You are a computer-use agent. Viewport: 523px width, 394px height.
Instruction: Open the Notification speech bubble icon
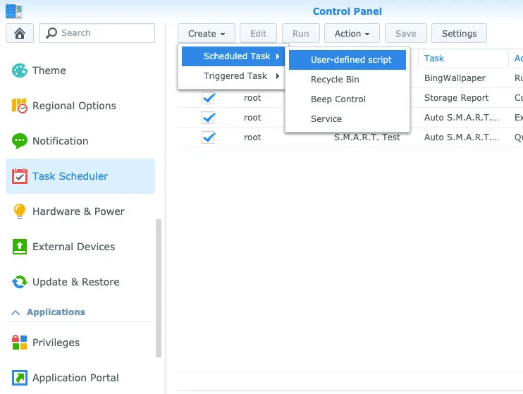(x=20, y=141)
